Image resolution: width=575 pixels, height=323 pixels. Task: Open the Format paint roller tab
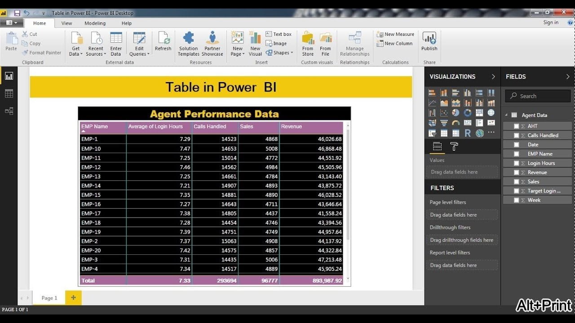point(454,147)
